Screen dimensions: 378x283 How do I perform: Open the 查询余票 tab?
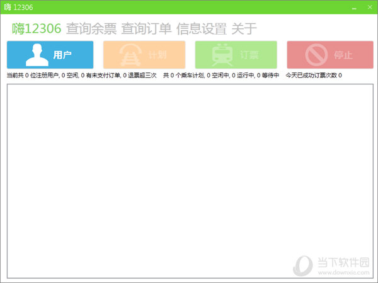pyautogui.click(x=91, y=29)
